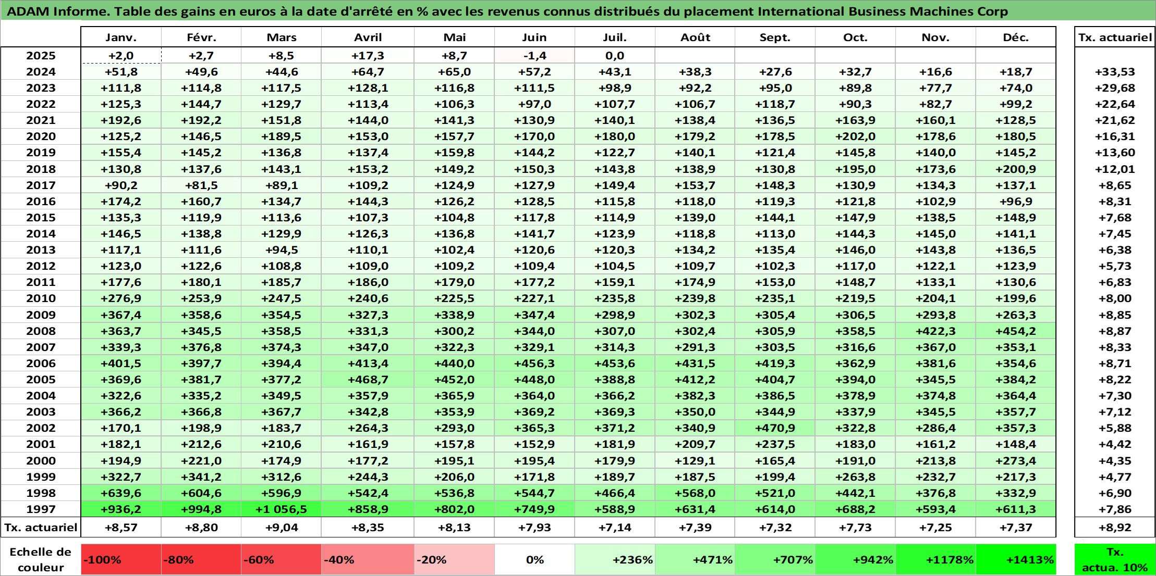Click the cell showing +568,0
The height and width of the screenshot is (576, 1156).
695,493
